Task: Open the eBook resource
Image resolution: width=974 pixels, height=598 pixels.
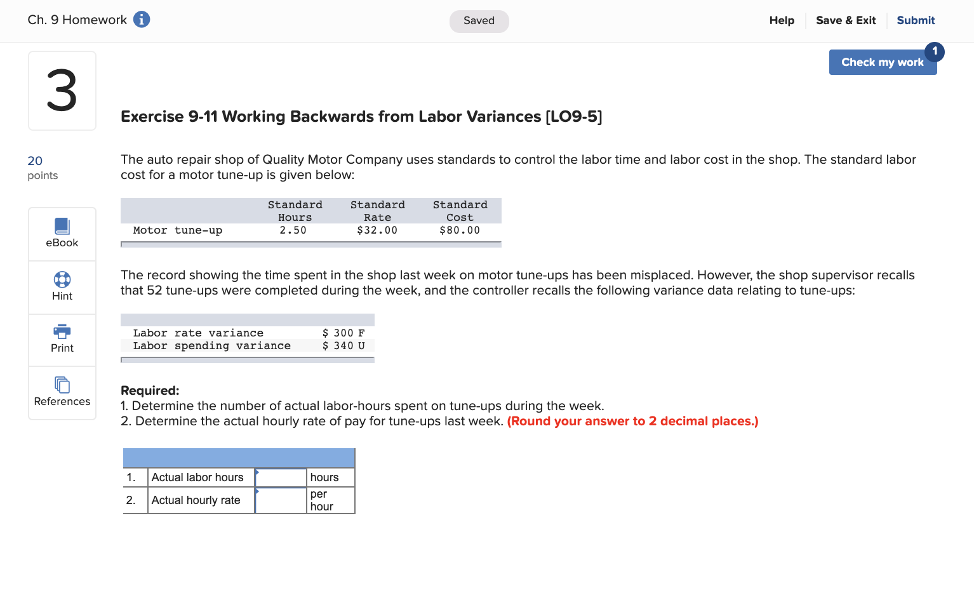Action: tap(62, 232)
